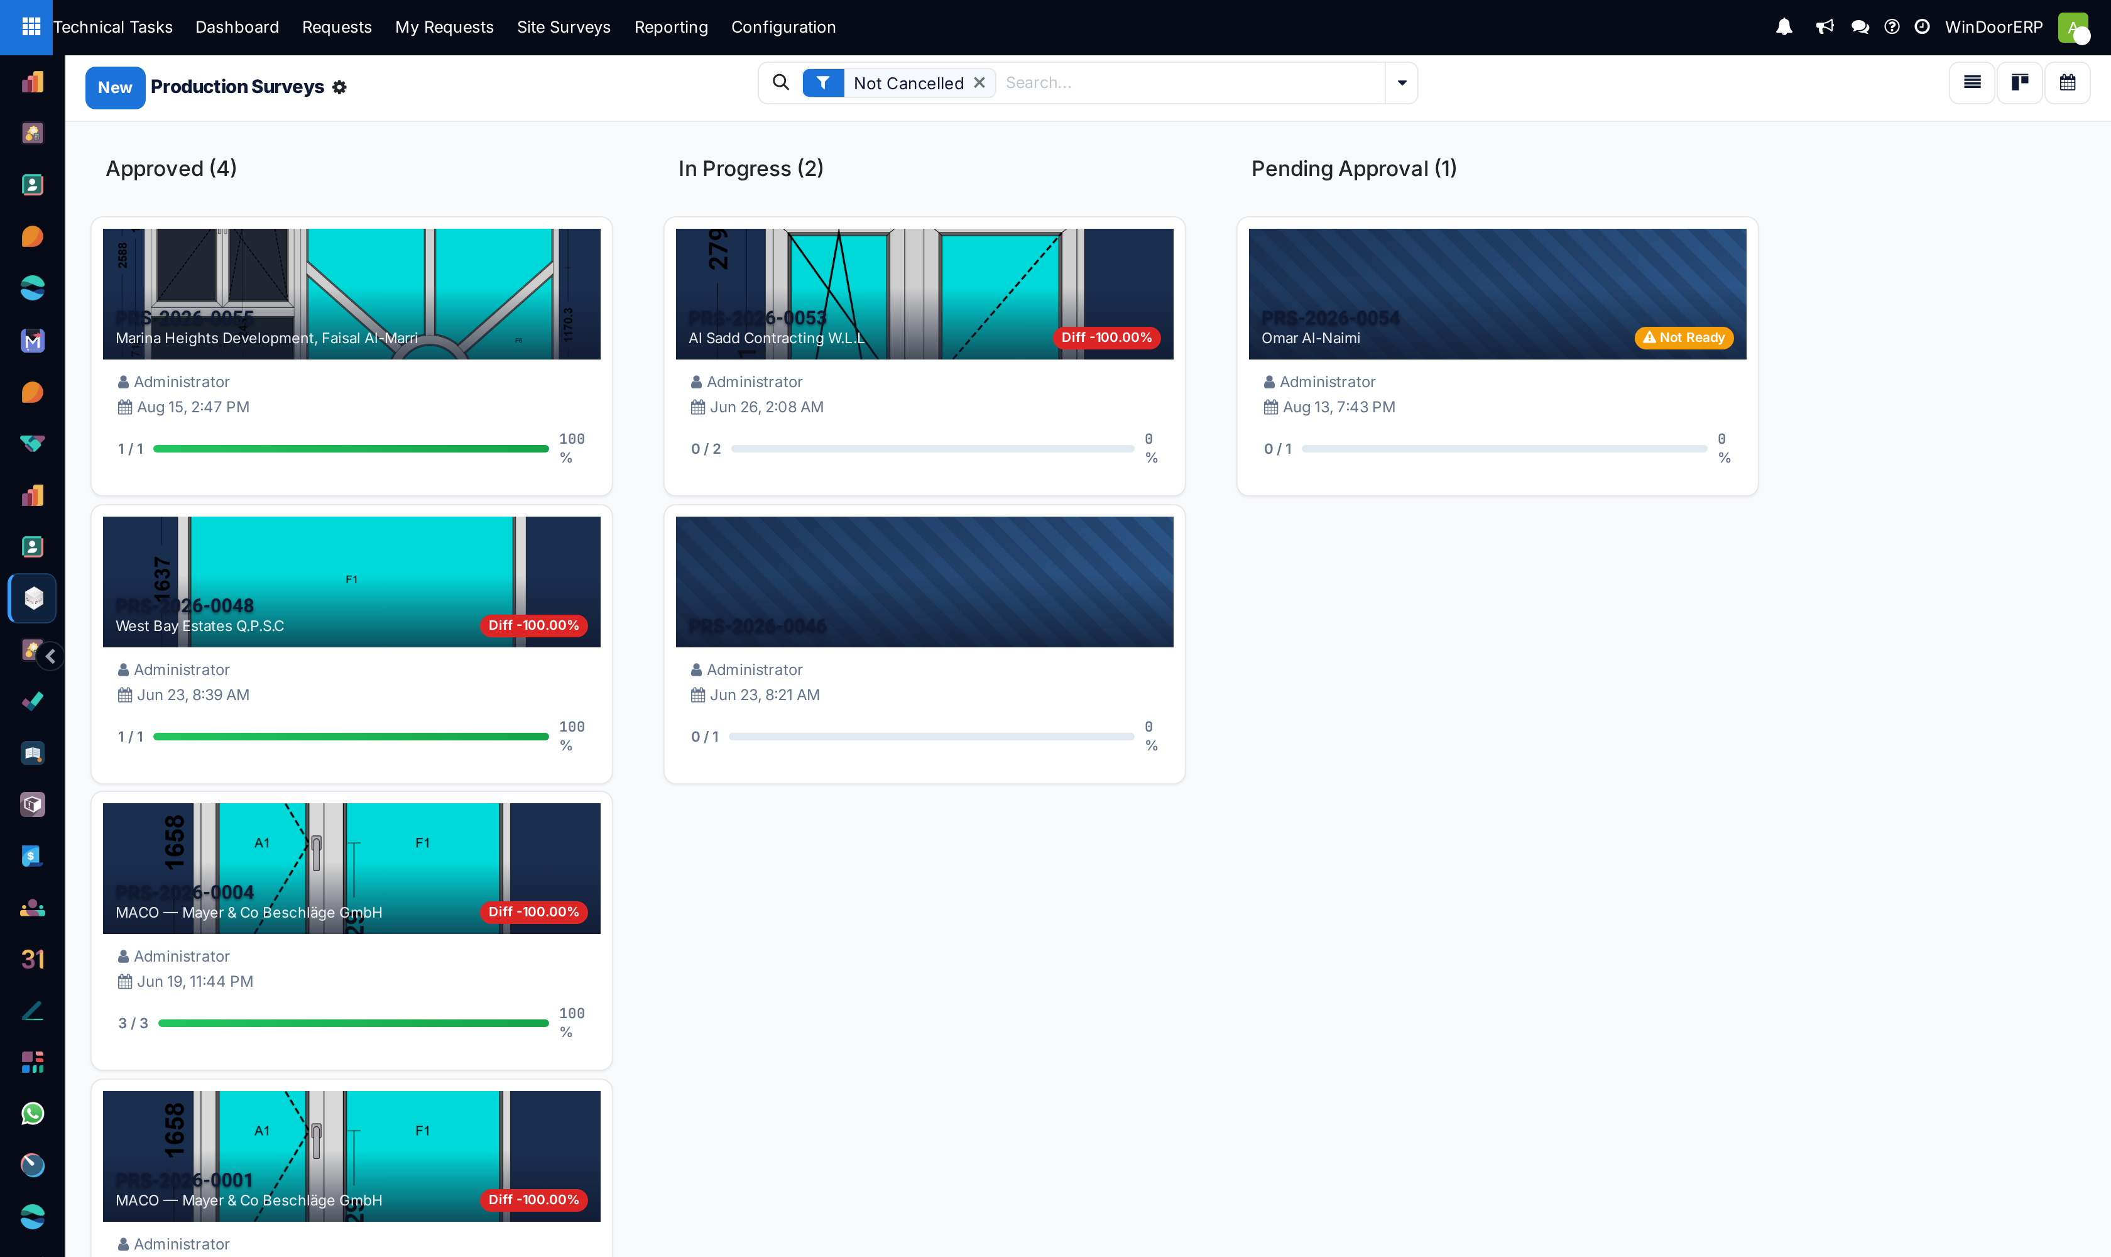2111x1257 pixels.
Task: Expand the search options dropdown arrow
Action: (1402, 83)
